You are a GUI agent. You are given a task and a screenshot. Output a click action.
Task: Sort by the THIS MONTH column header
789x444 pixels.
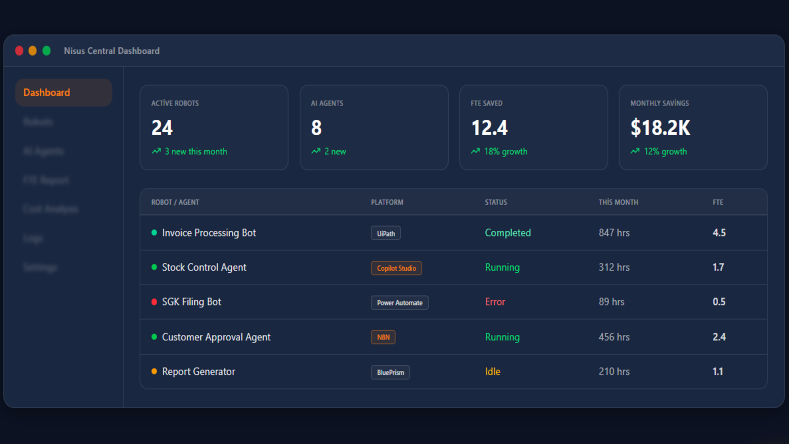(x=618, y=202)
